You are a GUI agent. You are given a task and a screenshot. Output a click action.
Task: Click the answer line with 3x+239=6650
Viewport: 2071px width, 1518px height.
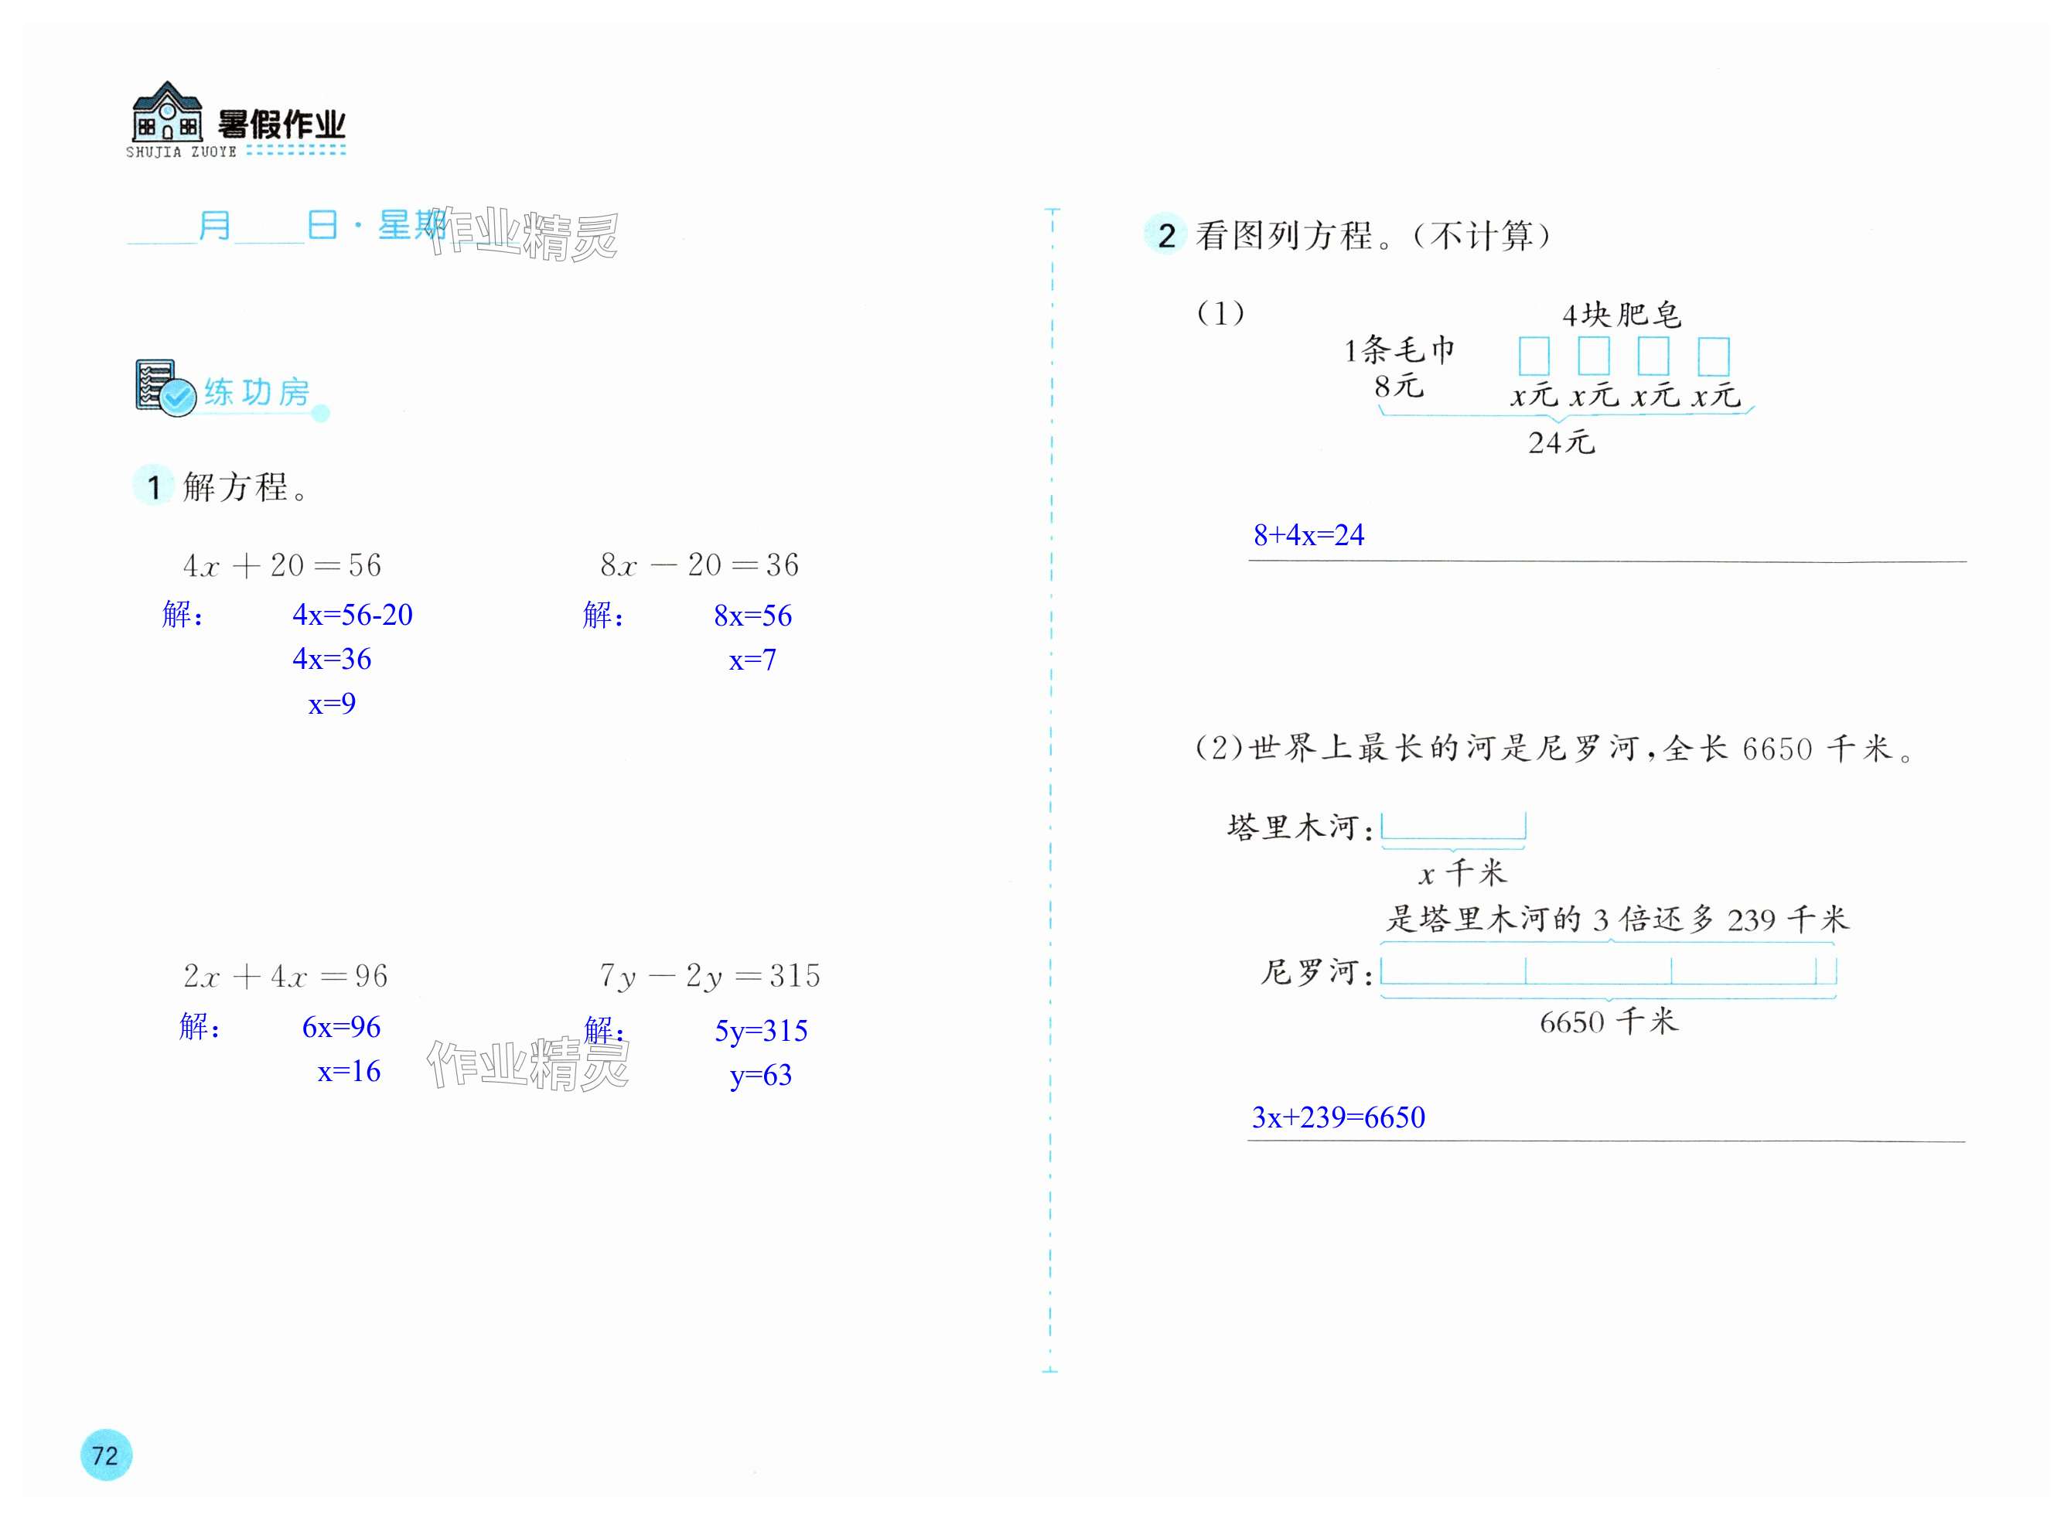click(1338, 1117)
